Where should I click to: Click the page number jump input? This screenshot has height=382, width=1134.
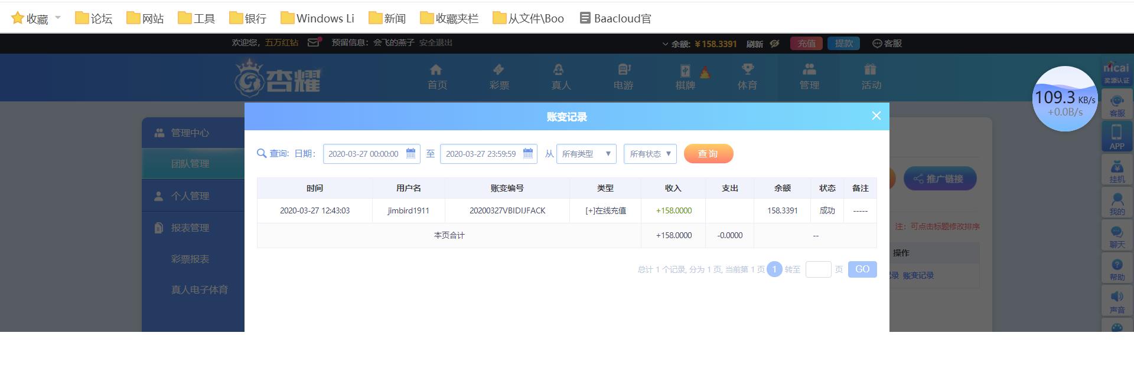point(819,269)
